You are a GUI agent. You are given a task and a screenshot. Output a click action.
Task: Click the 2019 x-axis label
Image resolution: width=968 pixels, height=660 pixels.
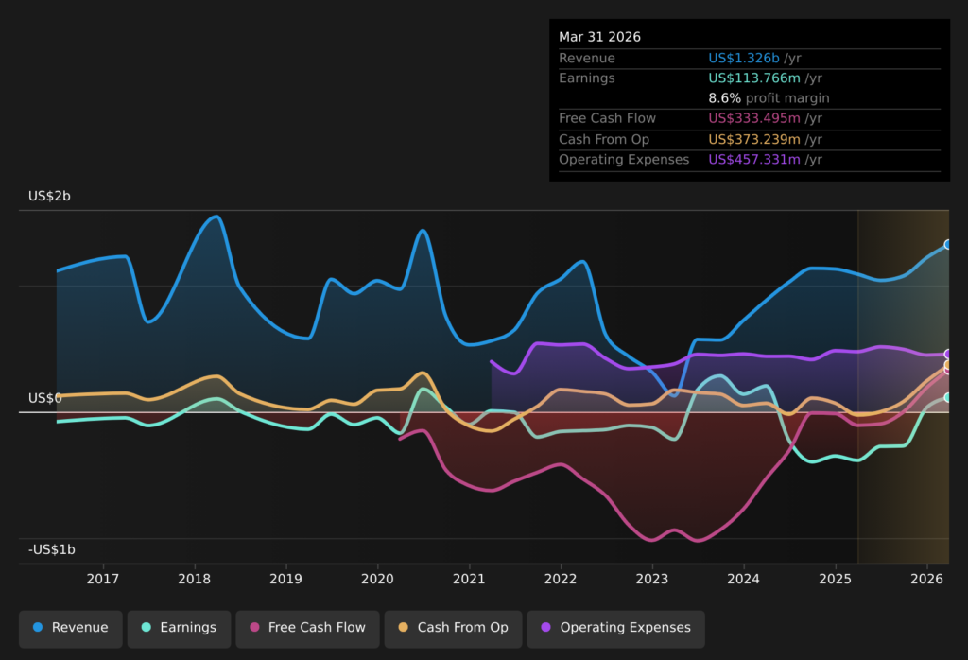pyautogui.click(x=285, y=579)
